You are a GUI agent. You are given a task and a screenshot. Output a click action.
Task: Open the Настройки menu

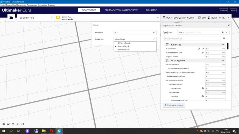click(x=43, y=5)
